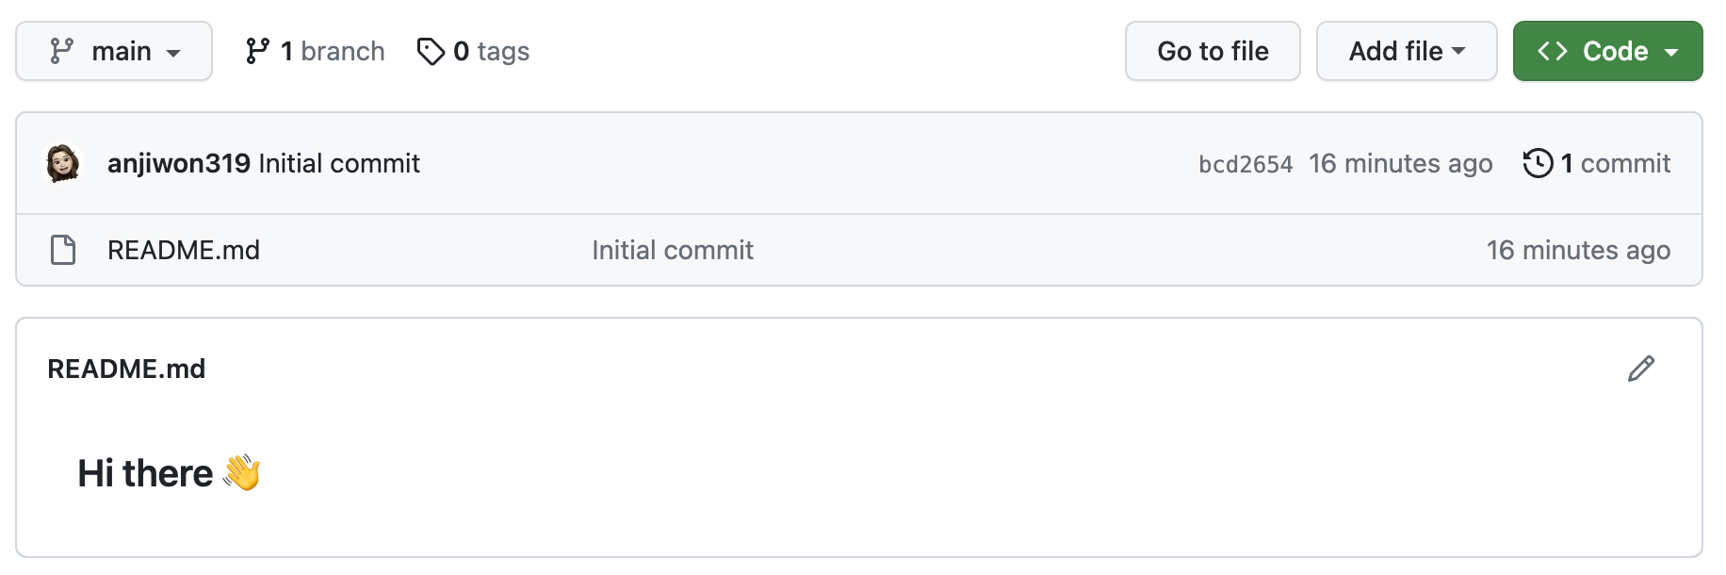The image size is (1726, 575).
Task: Edit README with the pencil icon
Action: [x=1640, y=369]
